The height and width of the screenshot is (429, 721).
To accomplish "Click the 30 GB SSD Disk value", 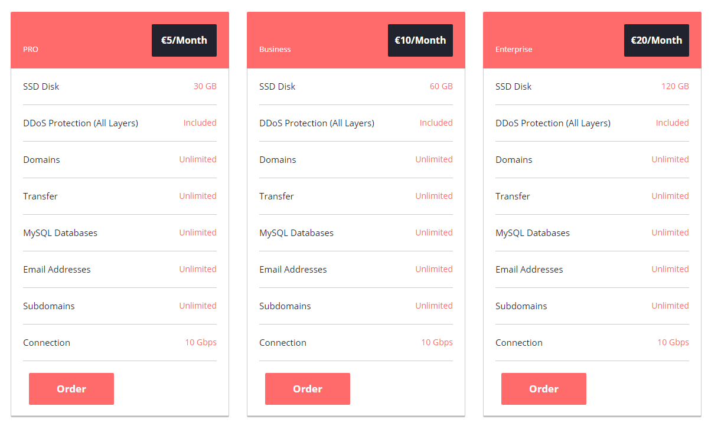I will point(205,86).
